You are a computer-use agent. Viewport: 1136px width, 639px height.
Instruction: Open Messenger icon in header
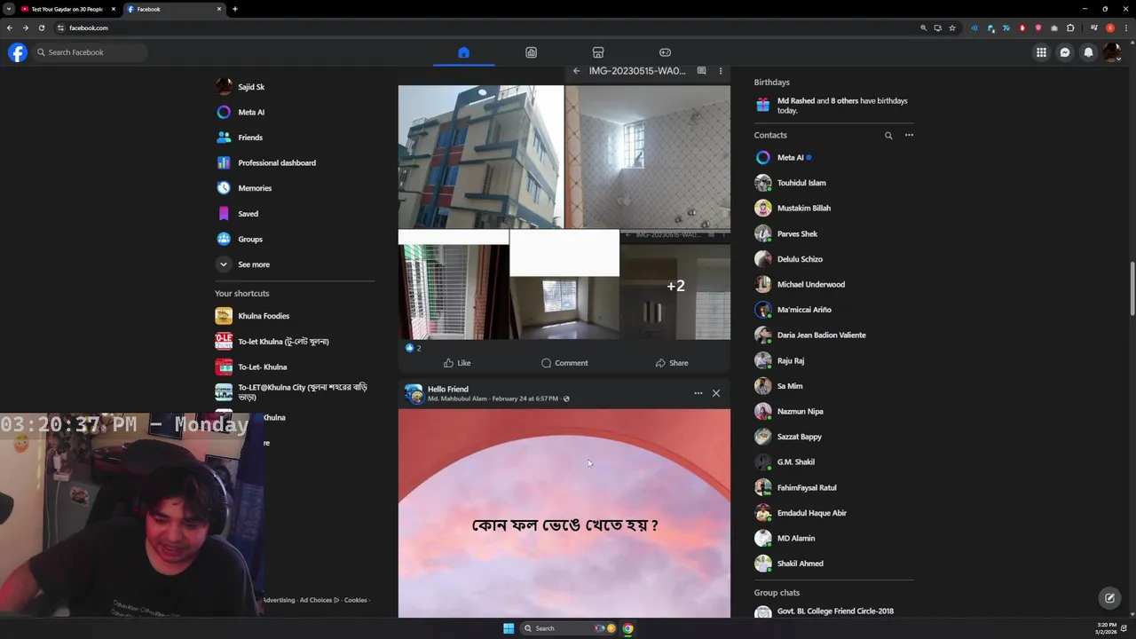[x=1065, y=52]
